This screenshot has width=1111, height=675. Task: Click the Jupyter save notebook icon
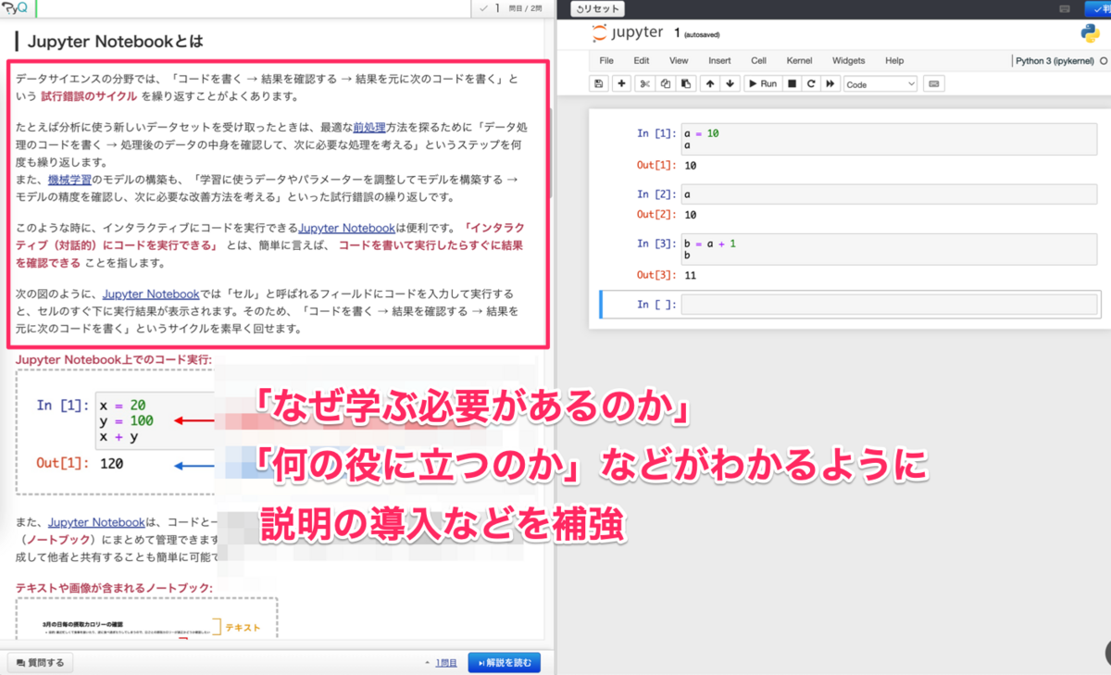tap(599, 83)
